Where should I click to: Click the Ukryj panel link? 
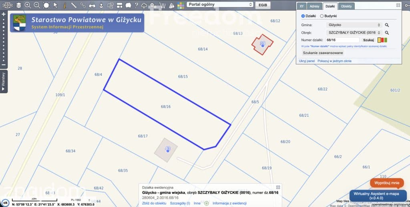[x=307, y=61]
